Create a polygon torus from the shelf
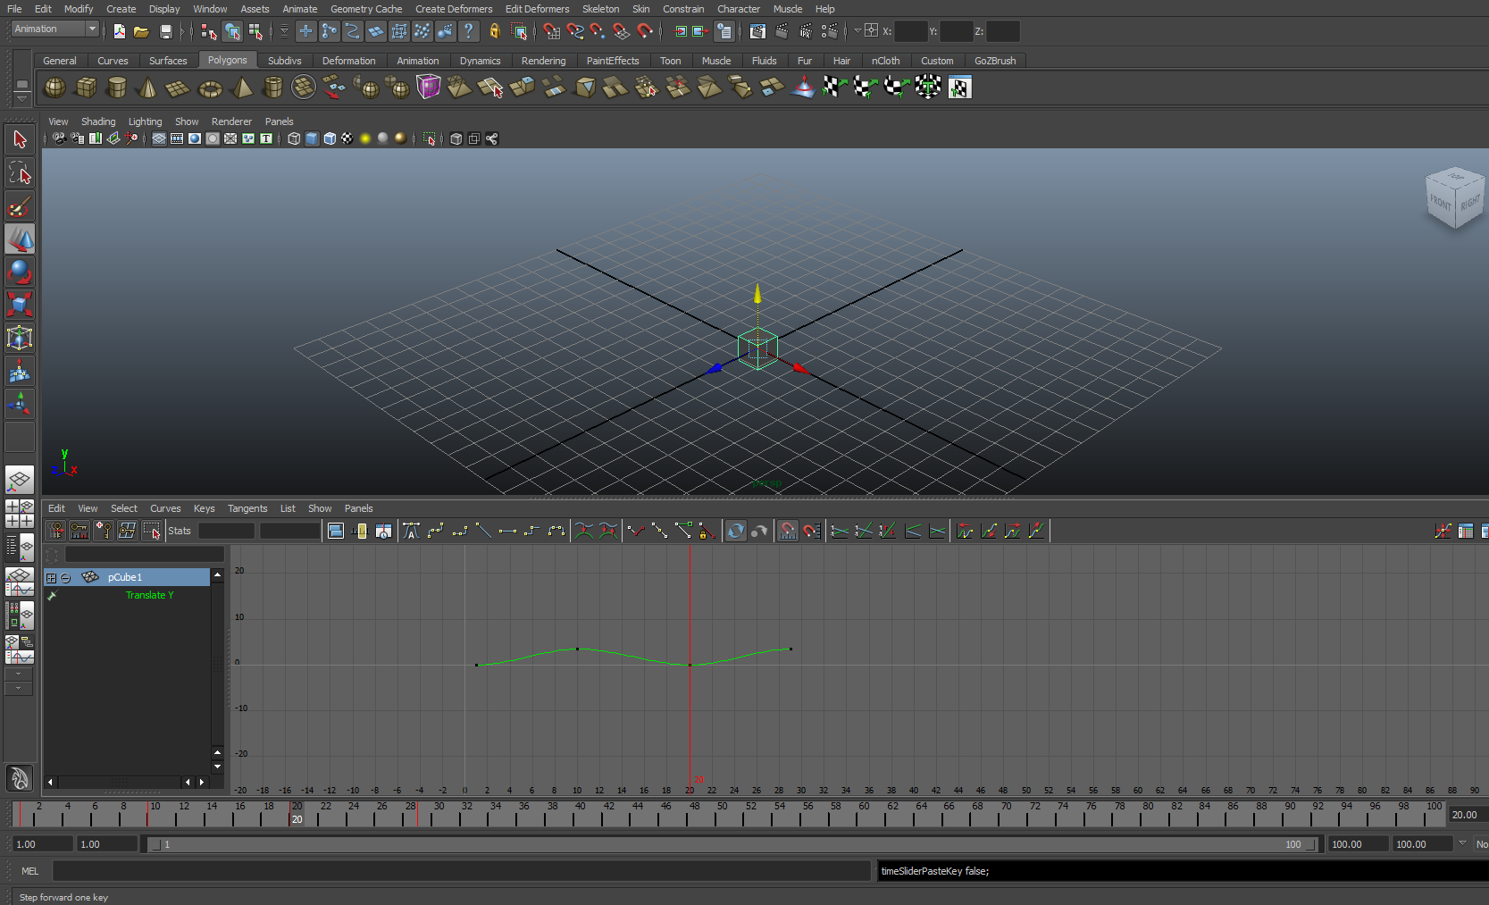 pos(210,88)
